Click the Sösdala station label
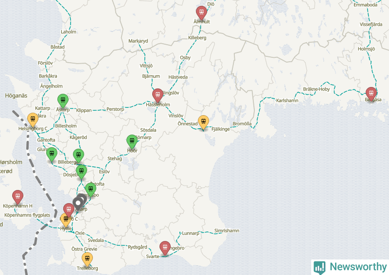Image resolution: width=389 pixels, height=275 pixels. point(148,130)
